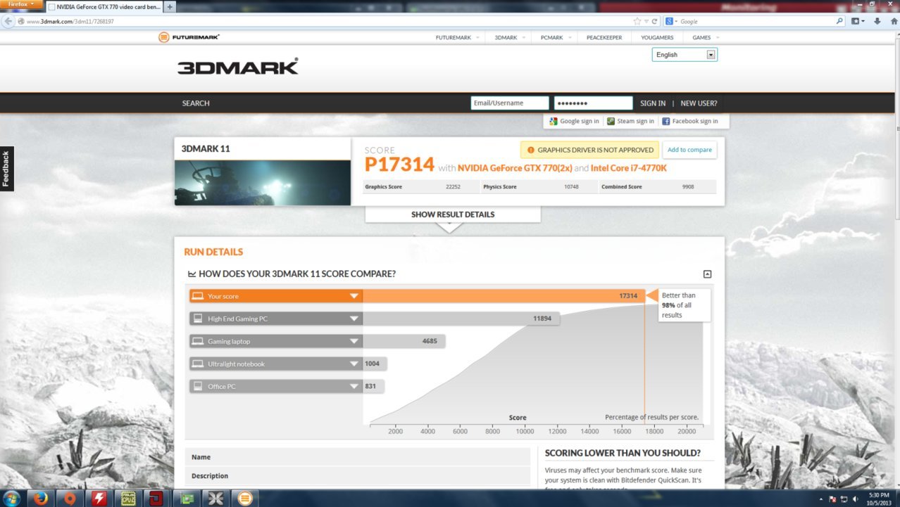Click the SEARCH link

pyautogui.click(x=196, y=103)
